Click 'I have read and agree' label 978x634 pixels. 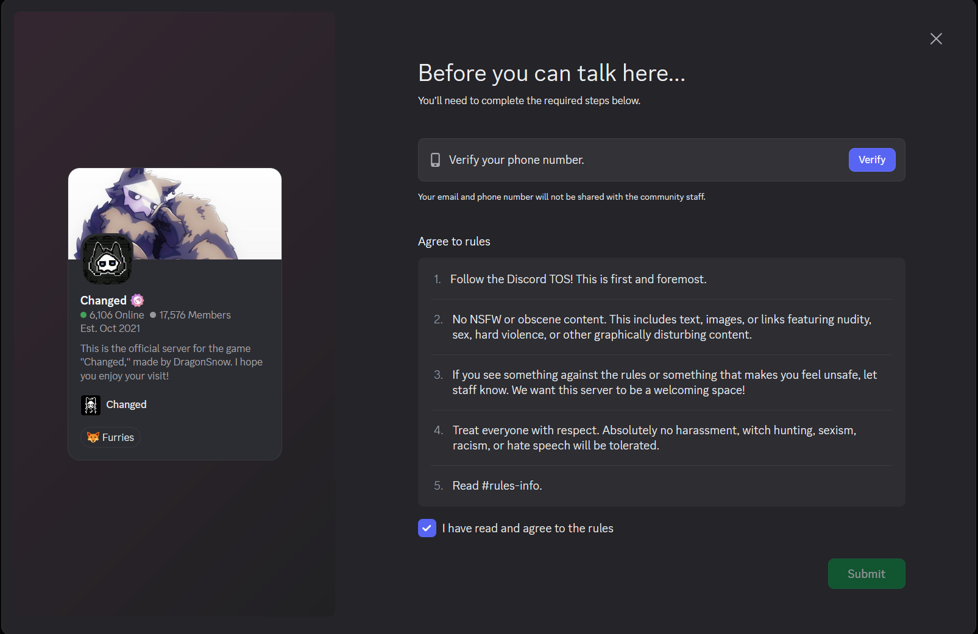[x=528, y=528]
